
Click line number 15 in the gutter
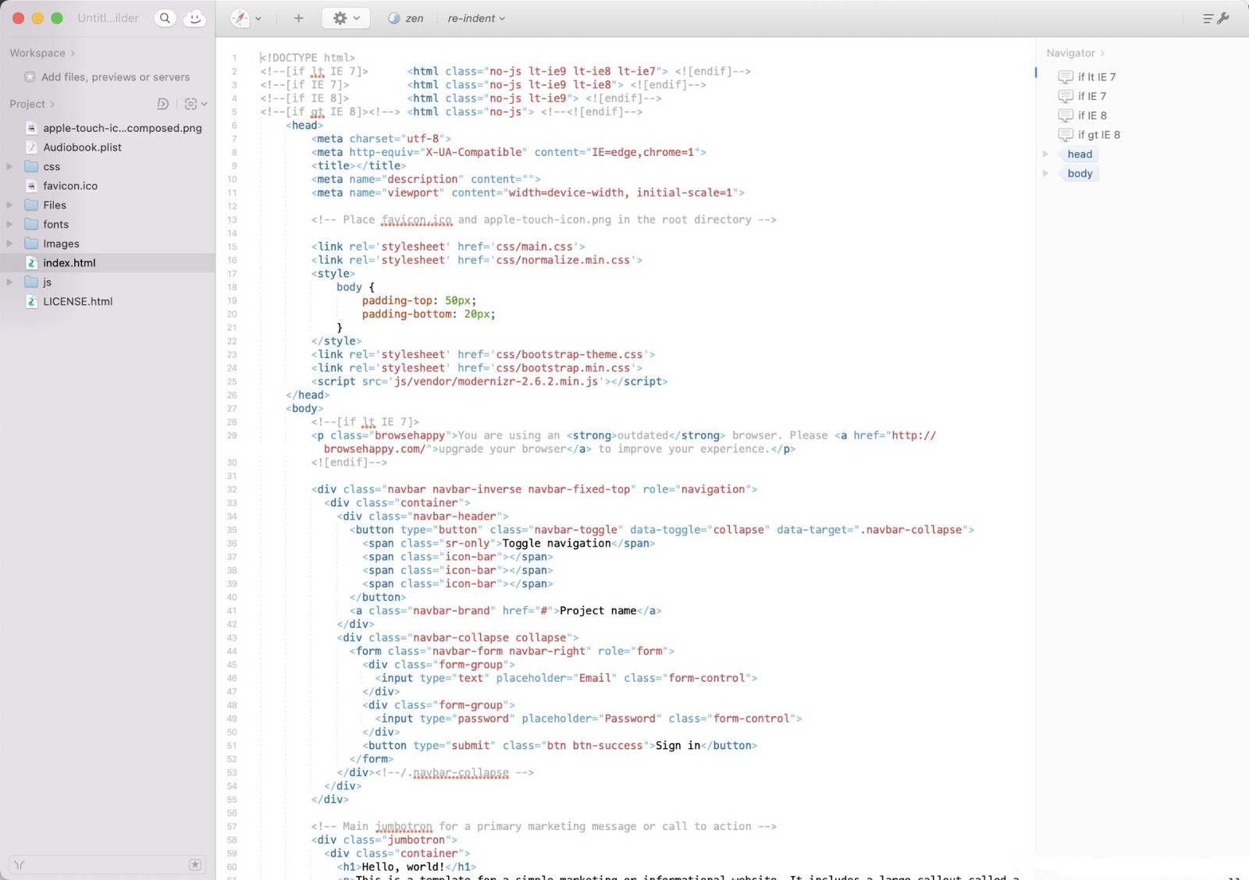tap(232, 247)
